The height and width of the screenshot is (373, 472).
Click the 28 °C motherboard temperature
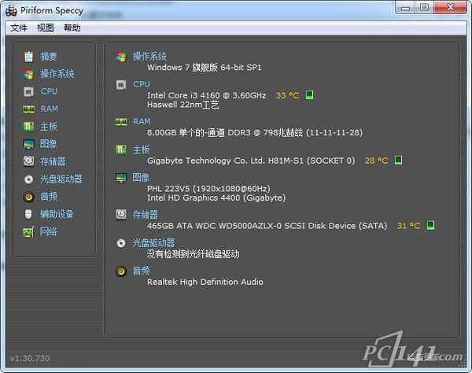point(376,161)
